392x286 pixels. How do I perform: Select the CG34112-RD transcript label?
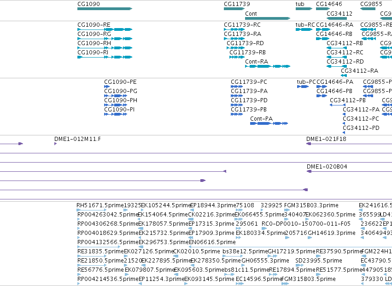(345, 62)
